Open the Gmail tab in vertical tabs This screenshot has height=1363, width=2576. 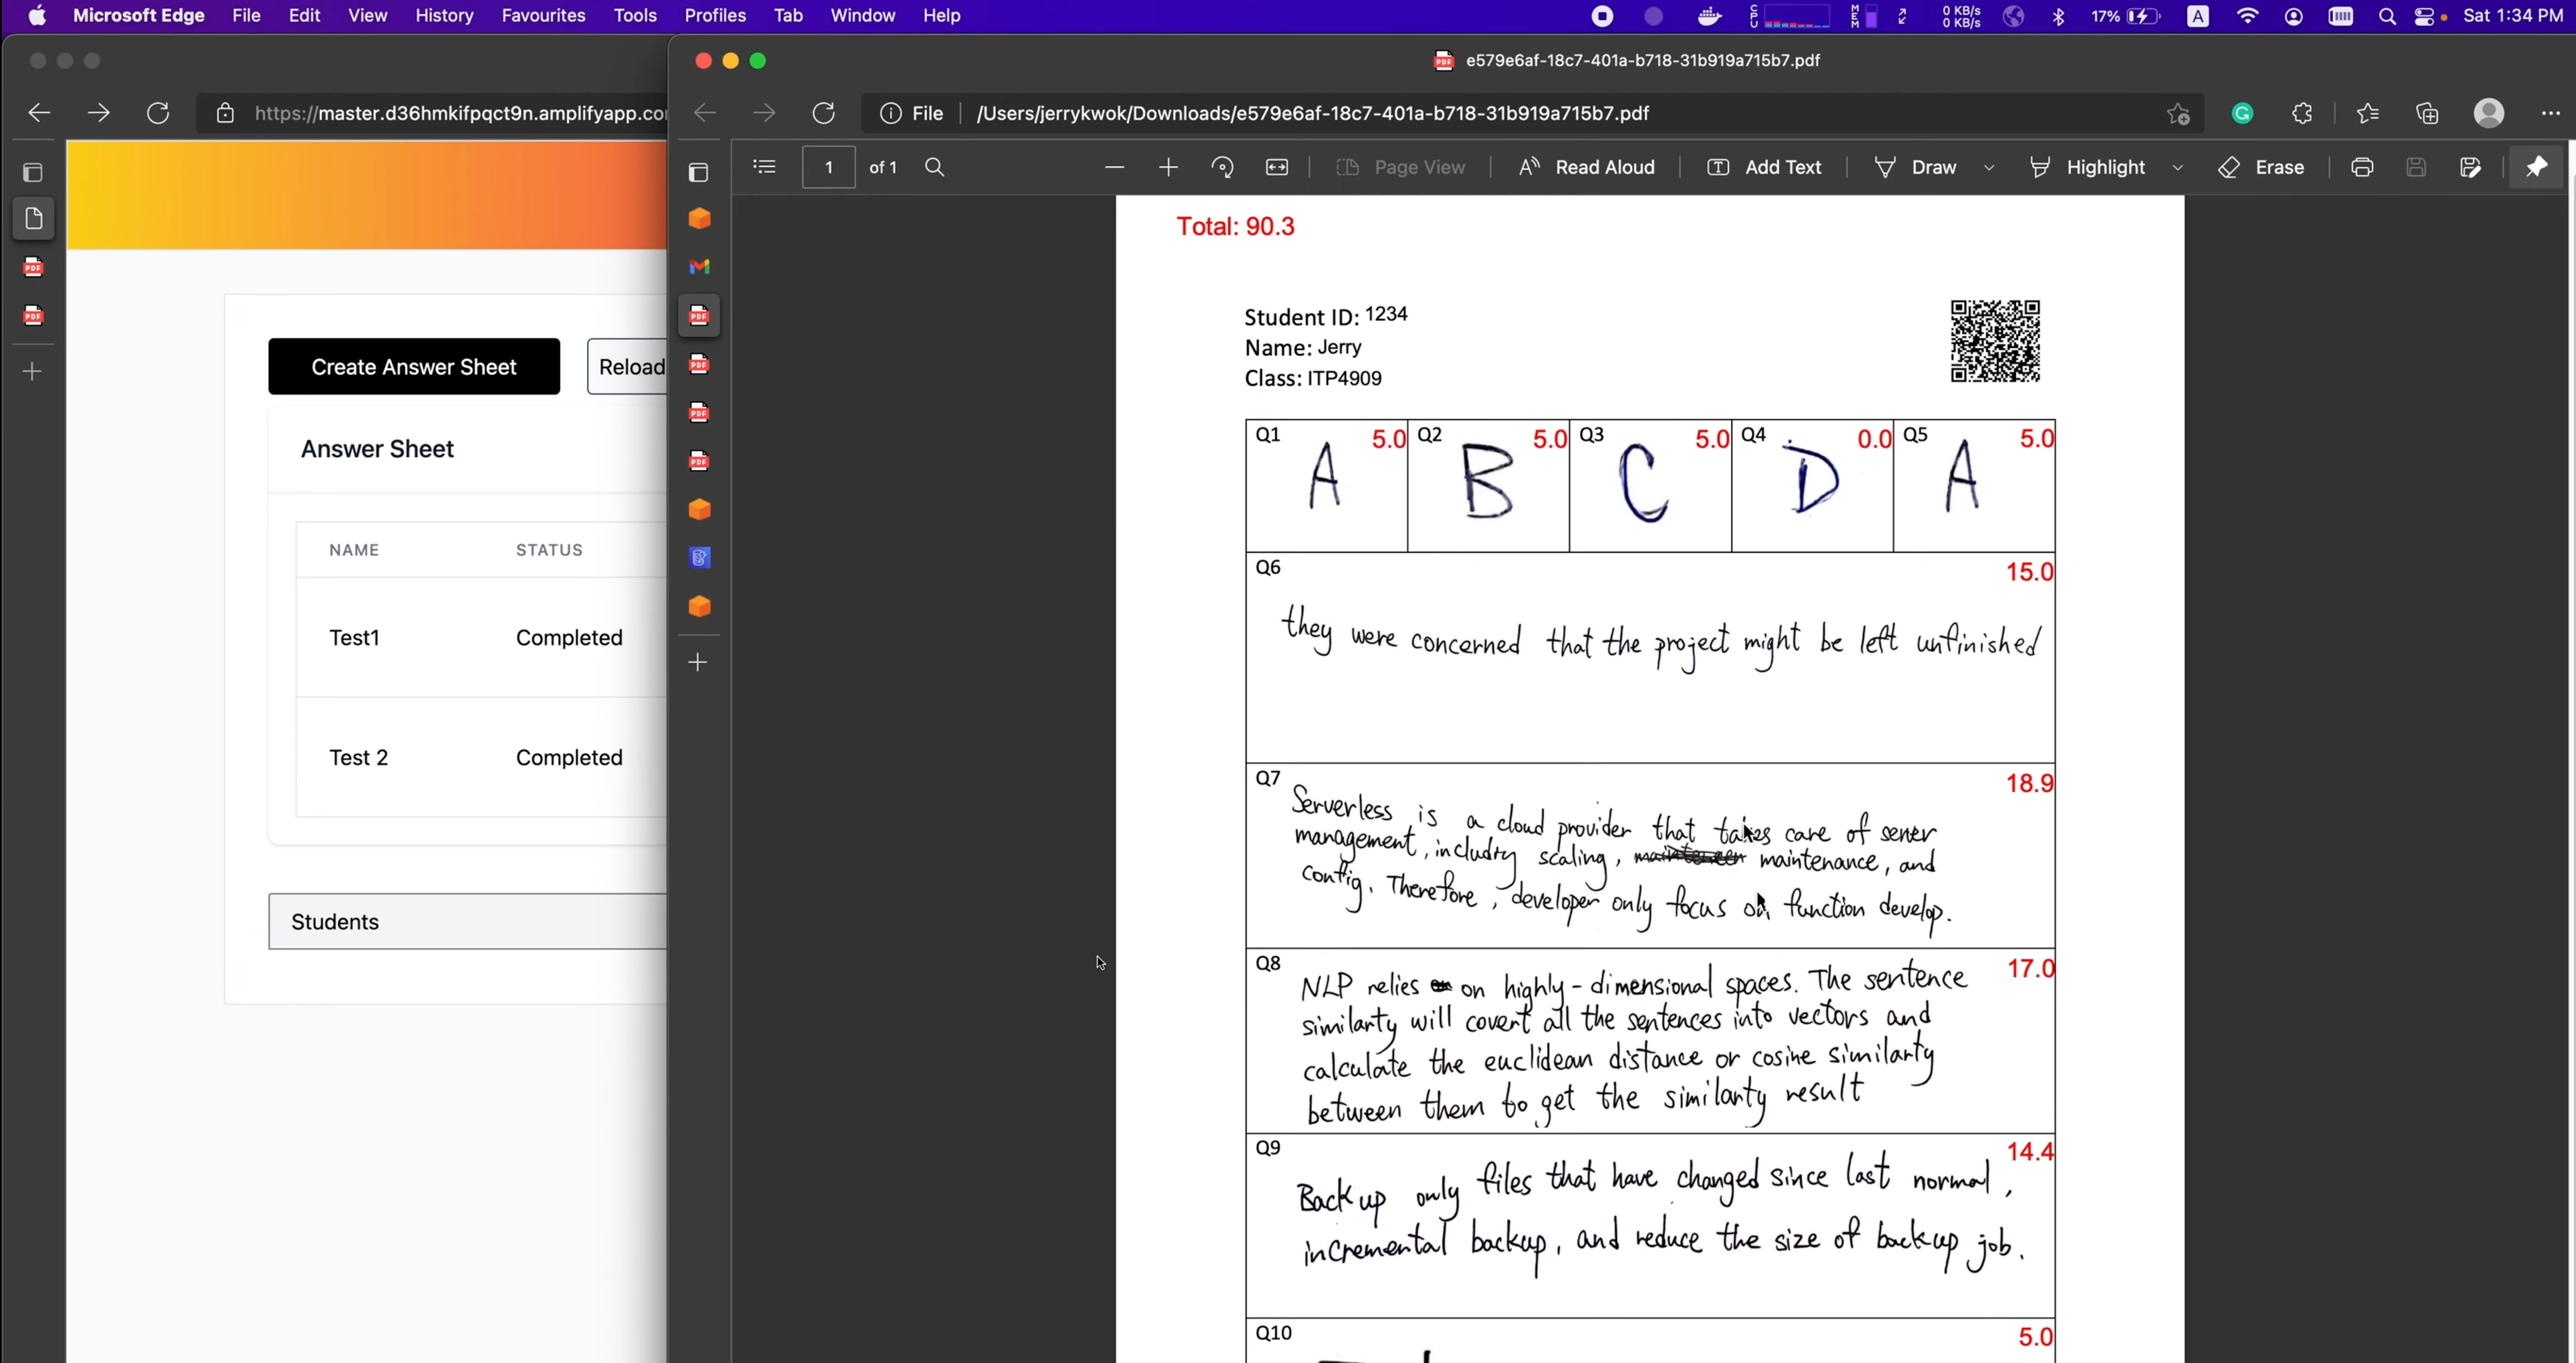tap(699, 267)
